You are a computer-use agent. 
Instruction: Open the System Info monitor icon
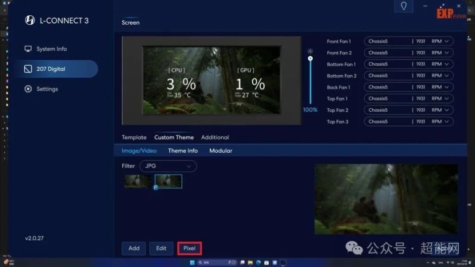pyautogui.click(x=28, y=49)
